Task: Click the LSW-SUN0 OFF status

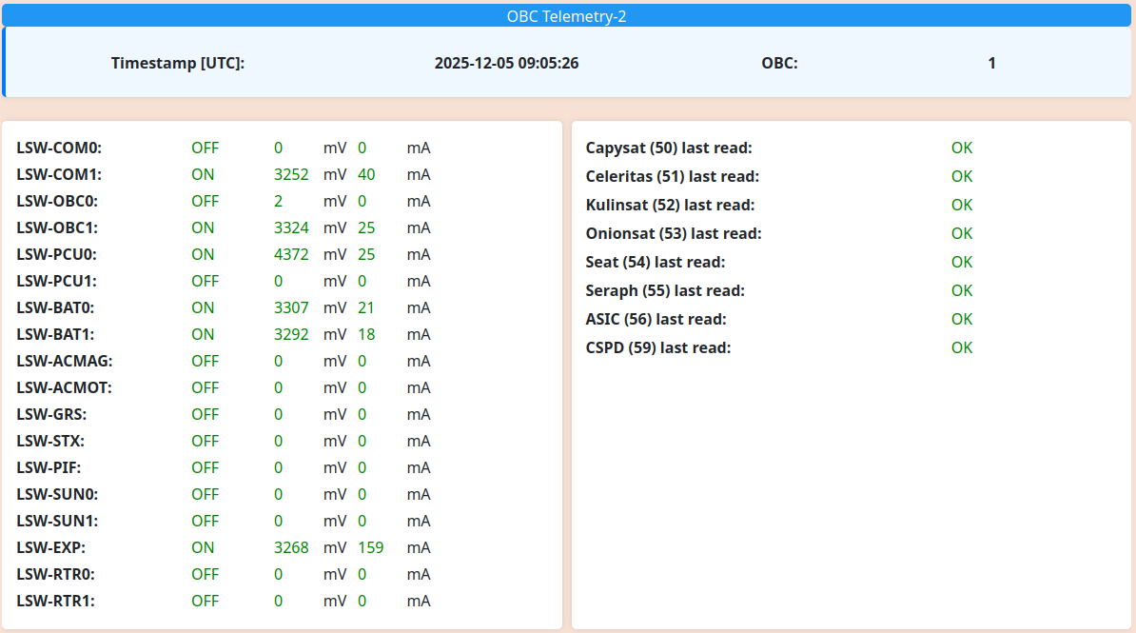Action: tap(205, 495)
